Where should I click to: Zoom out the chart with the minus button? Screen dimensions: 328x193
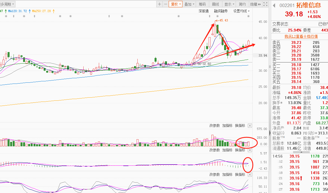point(166,4)
